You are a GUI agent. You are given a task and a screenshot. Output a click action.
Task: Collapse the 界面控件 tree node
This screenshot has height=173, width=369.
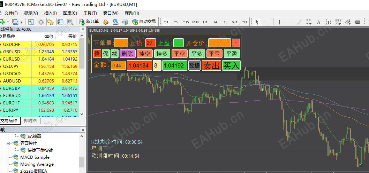(x=8, y=143)
